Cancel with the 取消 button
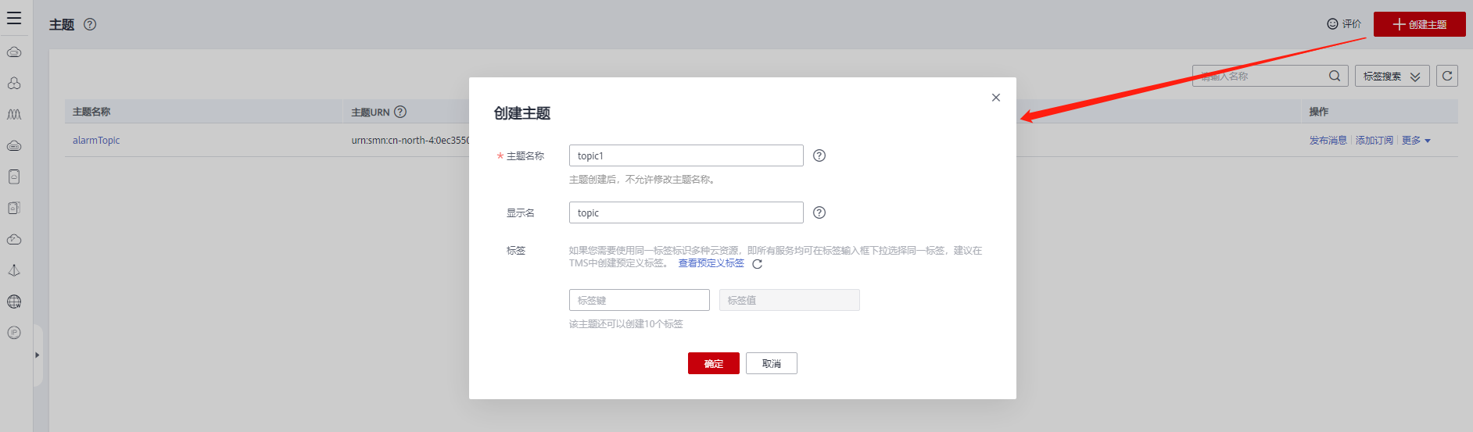 pyautogui.click(x=771, y=363)
